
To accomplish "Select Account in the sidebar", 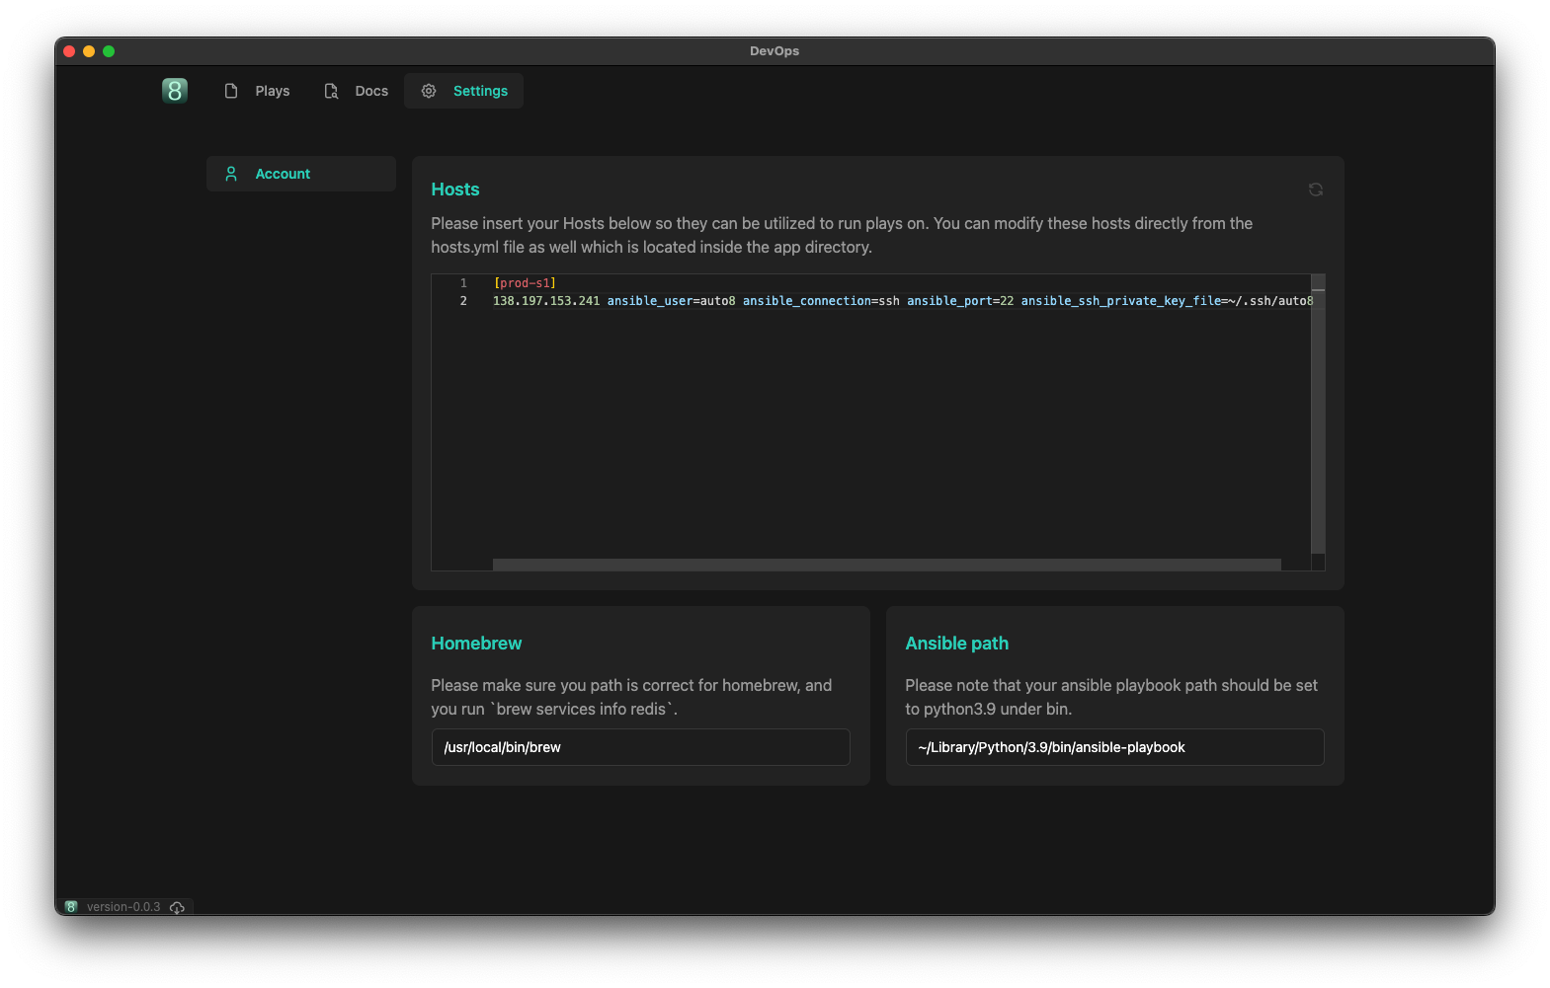I will (301, 174).
